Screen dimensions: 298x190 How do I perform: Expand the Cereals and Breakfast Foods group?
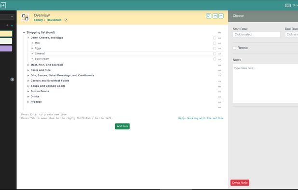28,81
